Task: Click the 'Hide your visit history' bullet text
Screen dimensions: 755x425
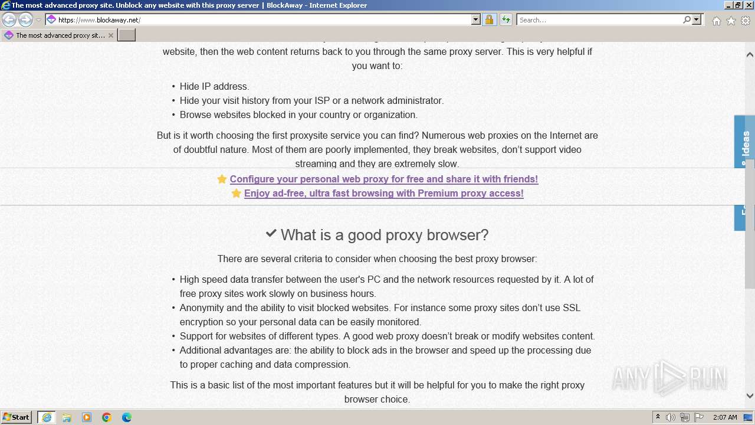Action: (311, 100)
